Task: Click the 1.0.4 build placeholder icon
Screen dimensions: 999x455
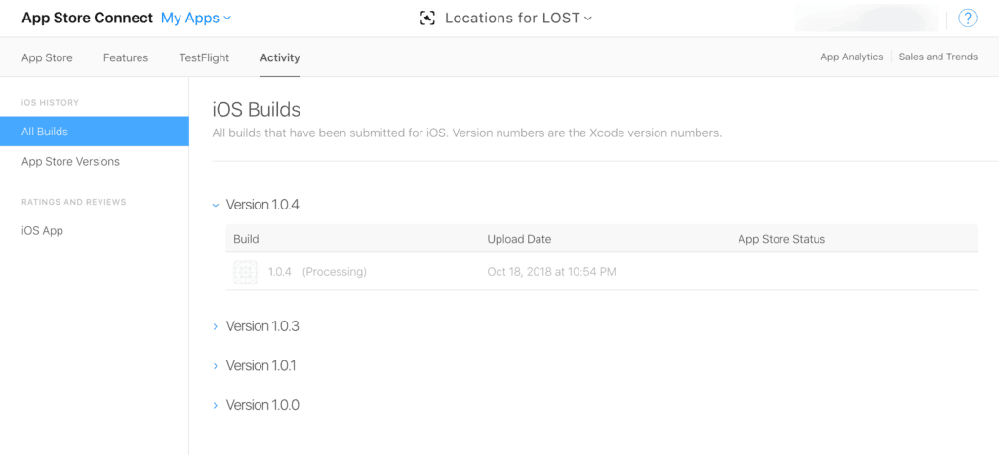Action: (x=245, y=272)
